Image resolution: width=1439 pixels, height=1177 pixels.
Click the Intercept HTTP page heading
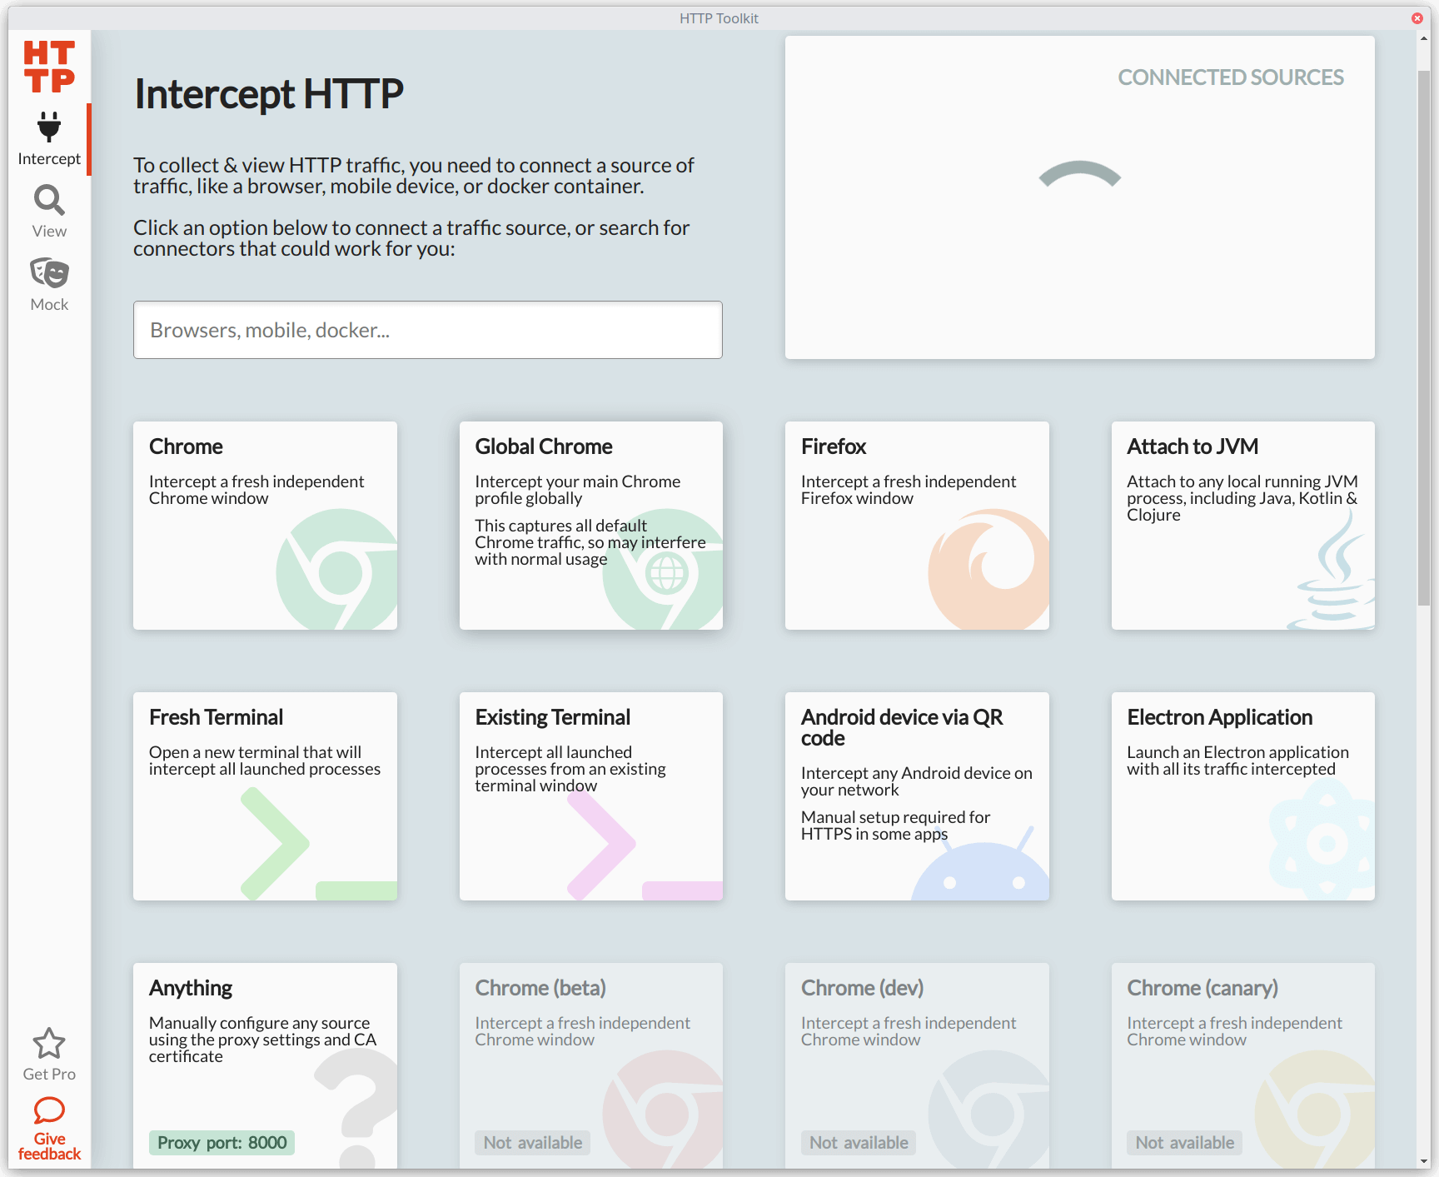point(269,94)
